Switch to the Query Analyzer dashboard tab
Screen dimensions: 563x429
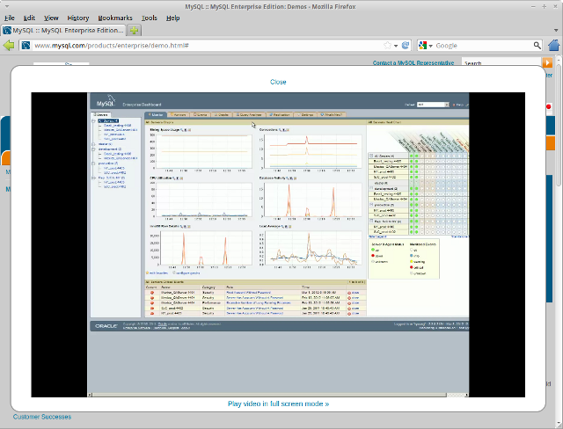point(249,115)
